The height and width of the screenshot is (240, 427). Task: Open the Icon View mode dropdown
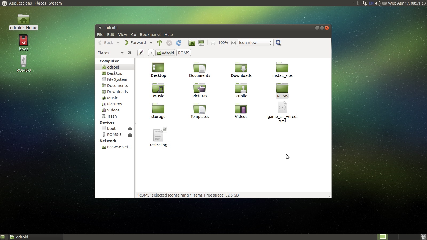pos(255,43)
